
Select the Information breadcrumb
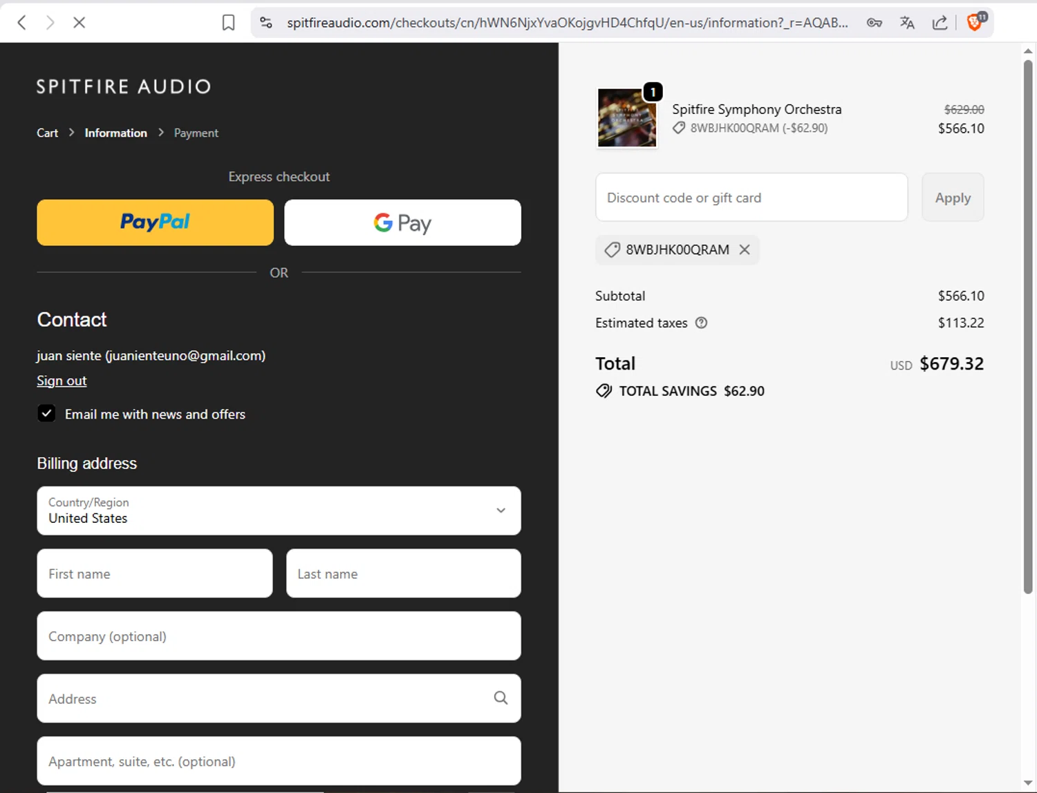click(x=115, y=133)
